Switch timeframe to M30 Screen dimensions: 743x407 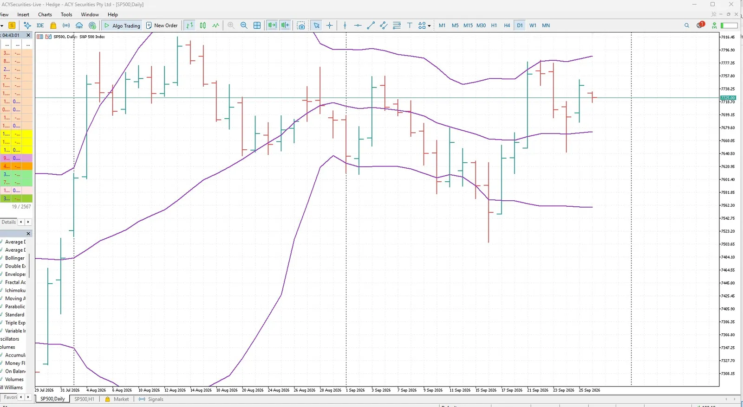click(x=481, y=25)
